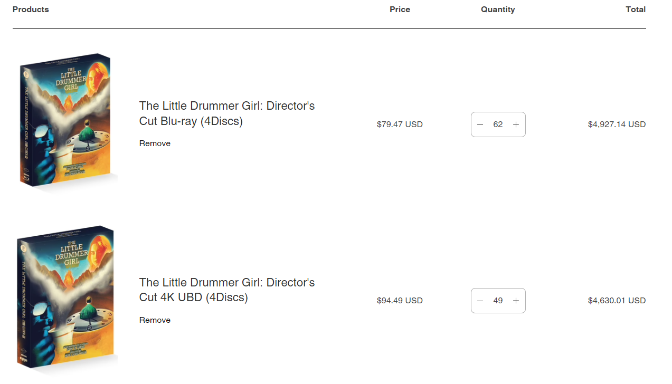Decrease quantity of 4K UBD edition
This screenshot has height=384, width=672.
pyautogui.click(x=480, y=301)
